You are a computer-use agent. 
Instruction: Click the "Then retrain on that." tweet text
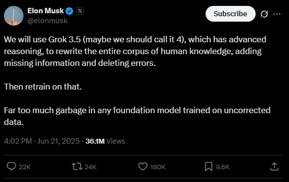[43, 87]
